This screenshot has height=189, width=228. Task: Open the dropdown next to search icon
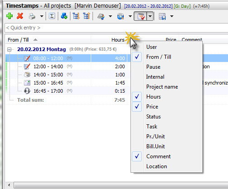[x=130, y=16]
